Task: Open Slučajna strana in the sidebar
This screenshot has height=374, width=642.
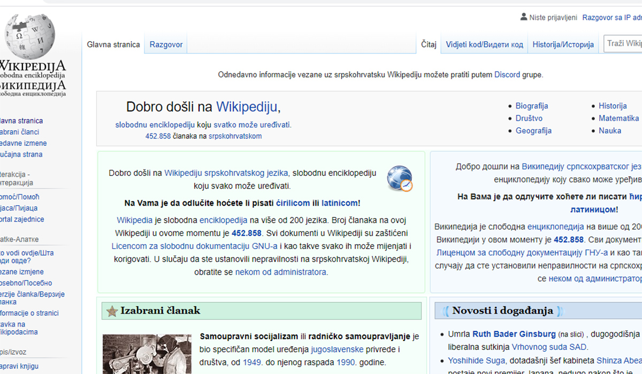Action: pos(20,154)
